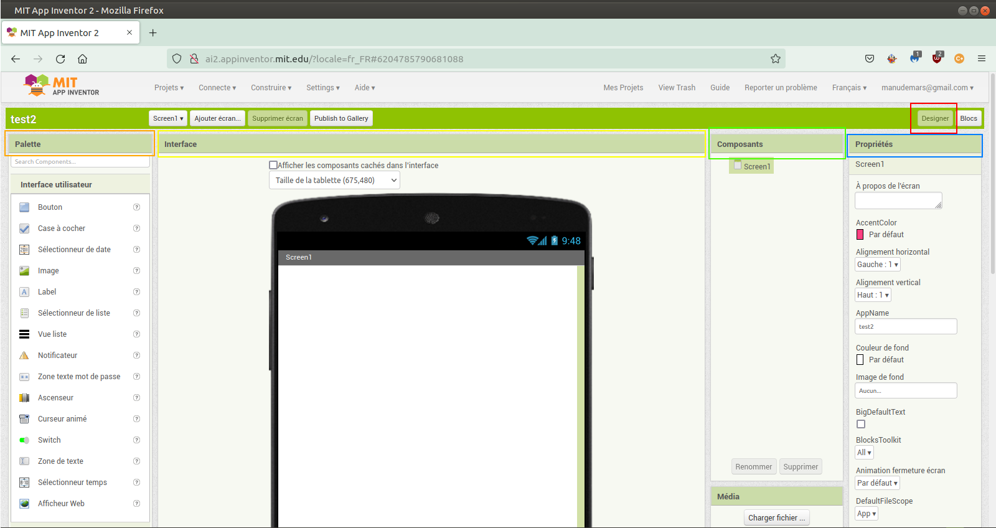Image resolution: width=996 pixels, height=528 pixels.
Task: Open the Settings menu
Action: pos(323,88)
